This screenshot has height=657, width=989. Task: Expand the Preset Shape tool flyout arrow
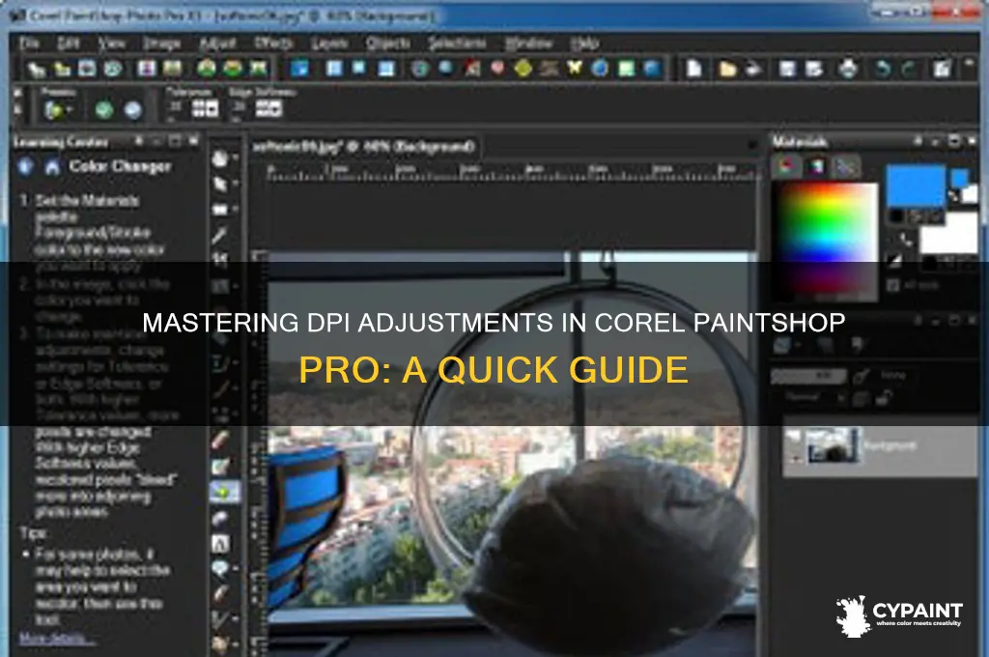coord(236,569)
